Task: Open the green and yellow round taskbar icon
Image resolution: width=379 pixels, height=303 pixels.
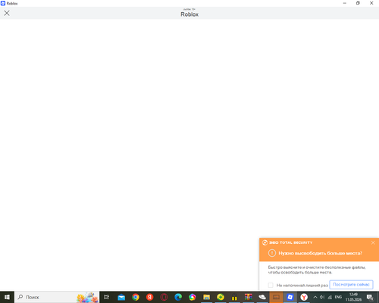Action: click(221, 297)
